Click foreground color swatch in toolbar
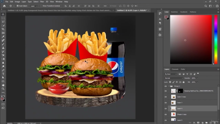Image resolution: width=220 pixels, height=124 pixels. pyautogui.click(x=2, y=99)
